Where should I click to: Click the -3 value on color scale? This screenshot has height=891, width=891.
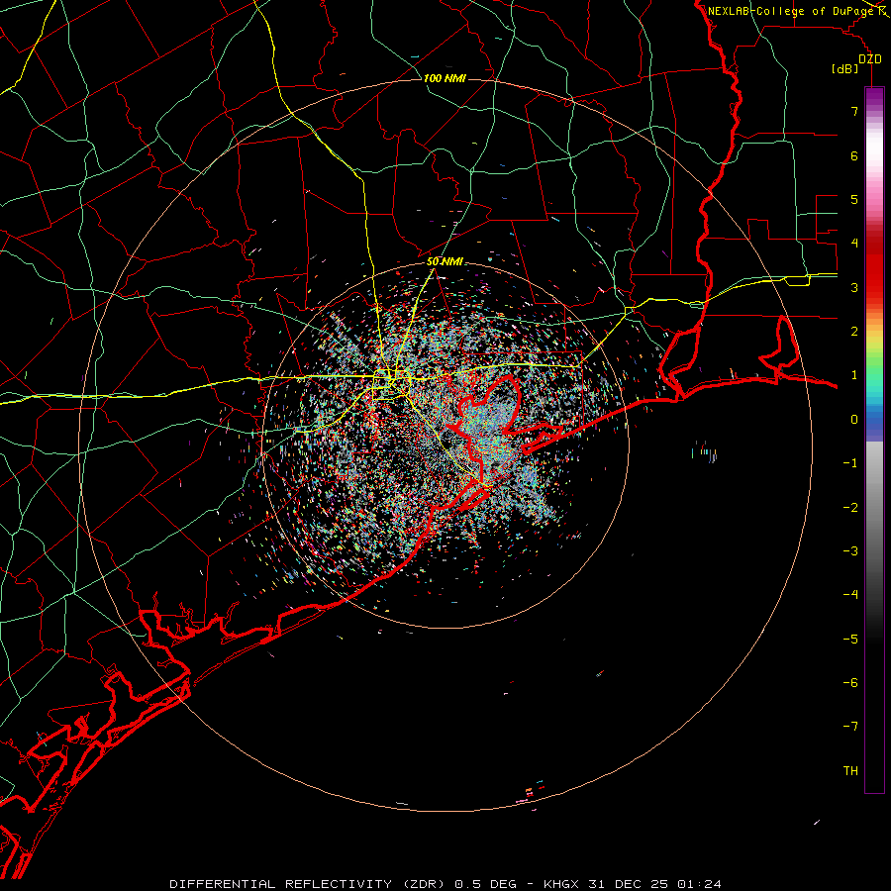tap(850, 551)
